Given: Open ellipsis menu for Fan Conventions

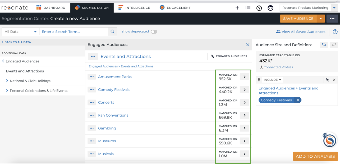Looking at the screenshot, I should pyautogui.click(x=92, y=115).
